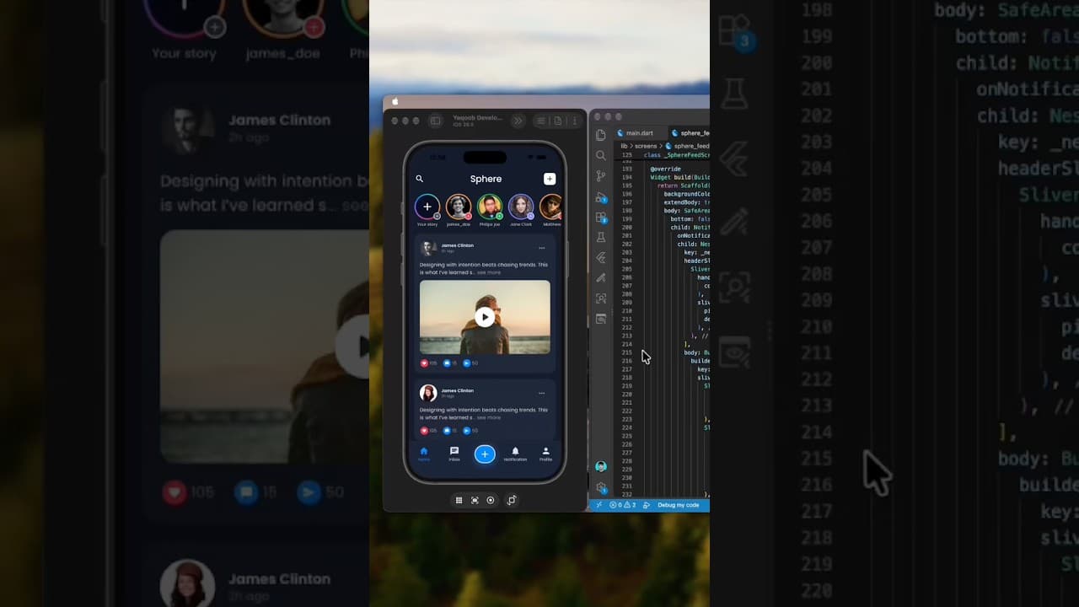The image size is (1079, 607).
Task: Expand the simulator toolbar overflow chevrons
Action: click(x=518, y=121)
